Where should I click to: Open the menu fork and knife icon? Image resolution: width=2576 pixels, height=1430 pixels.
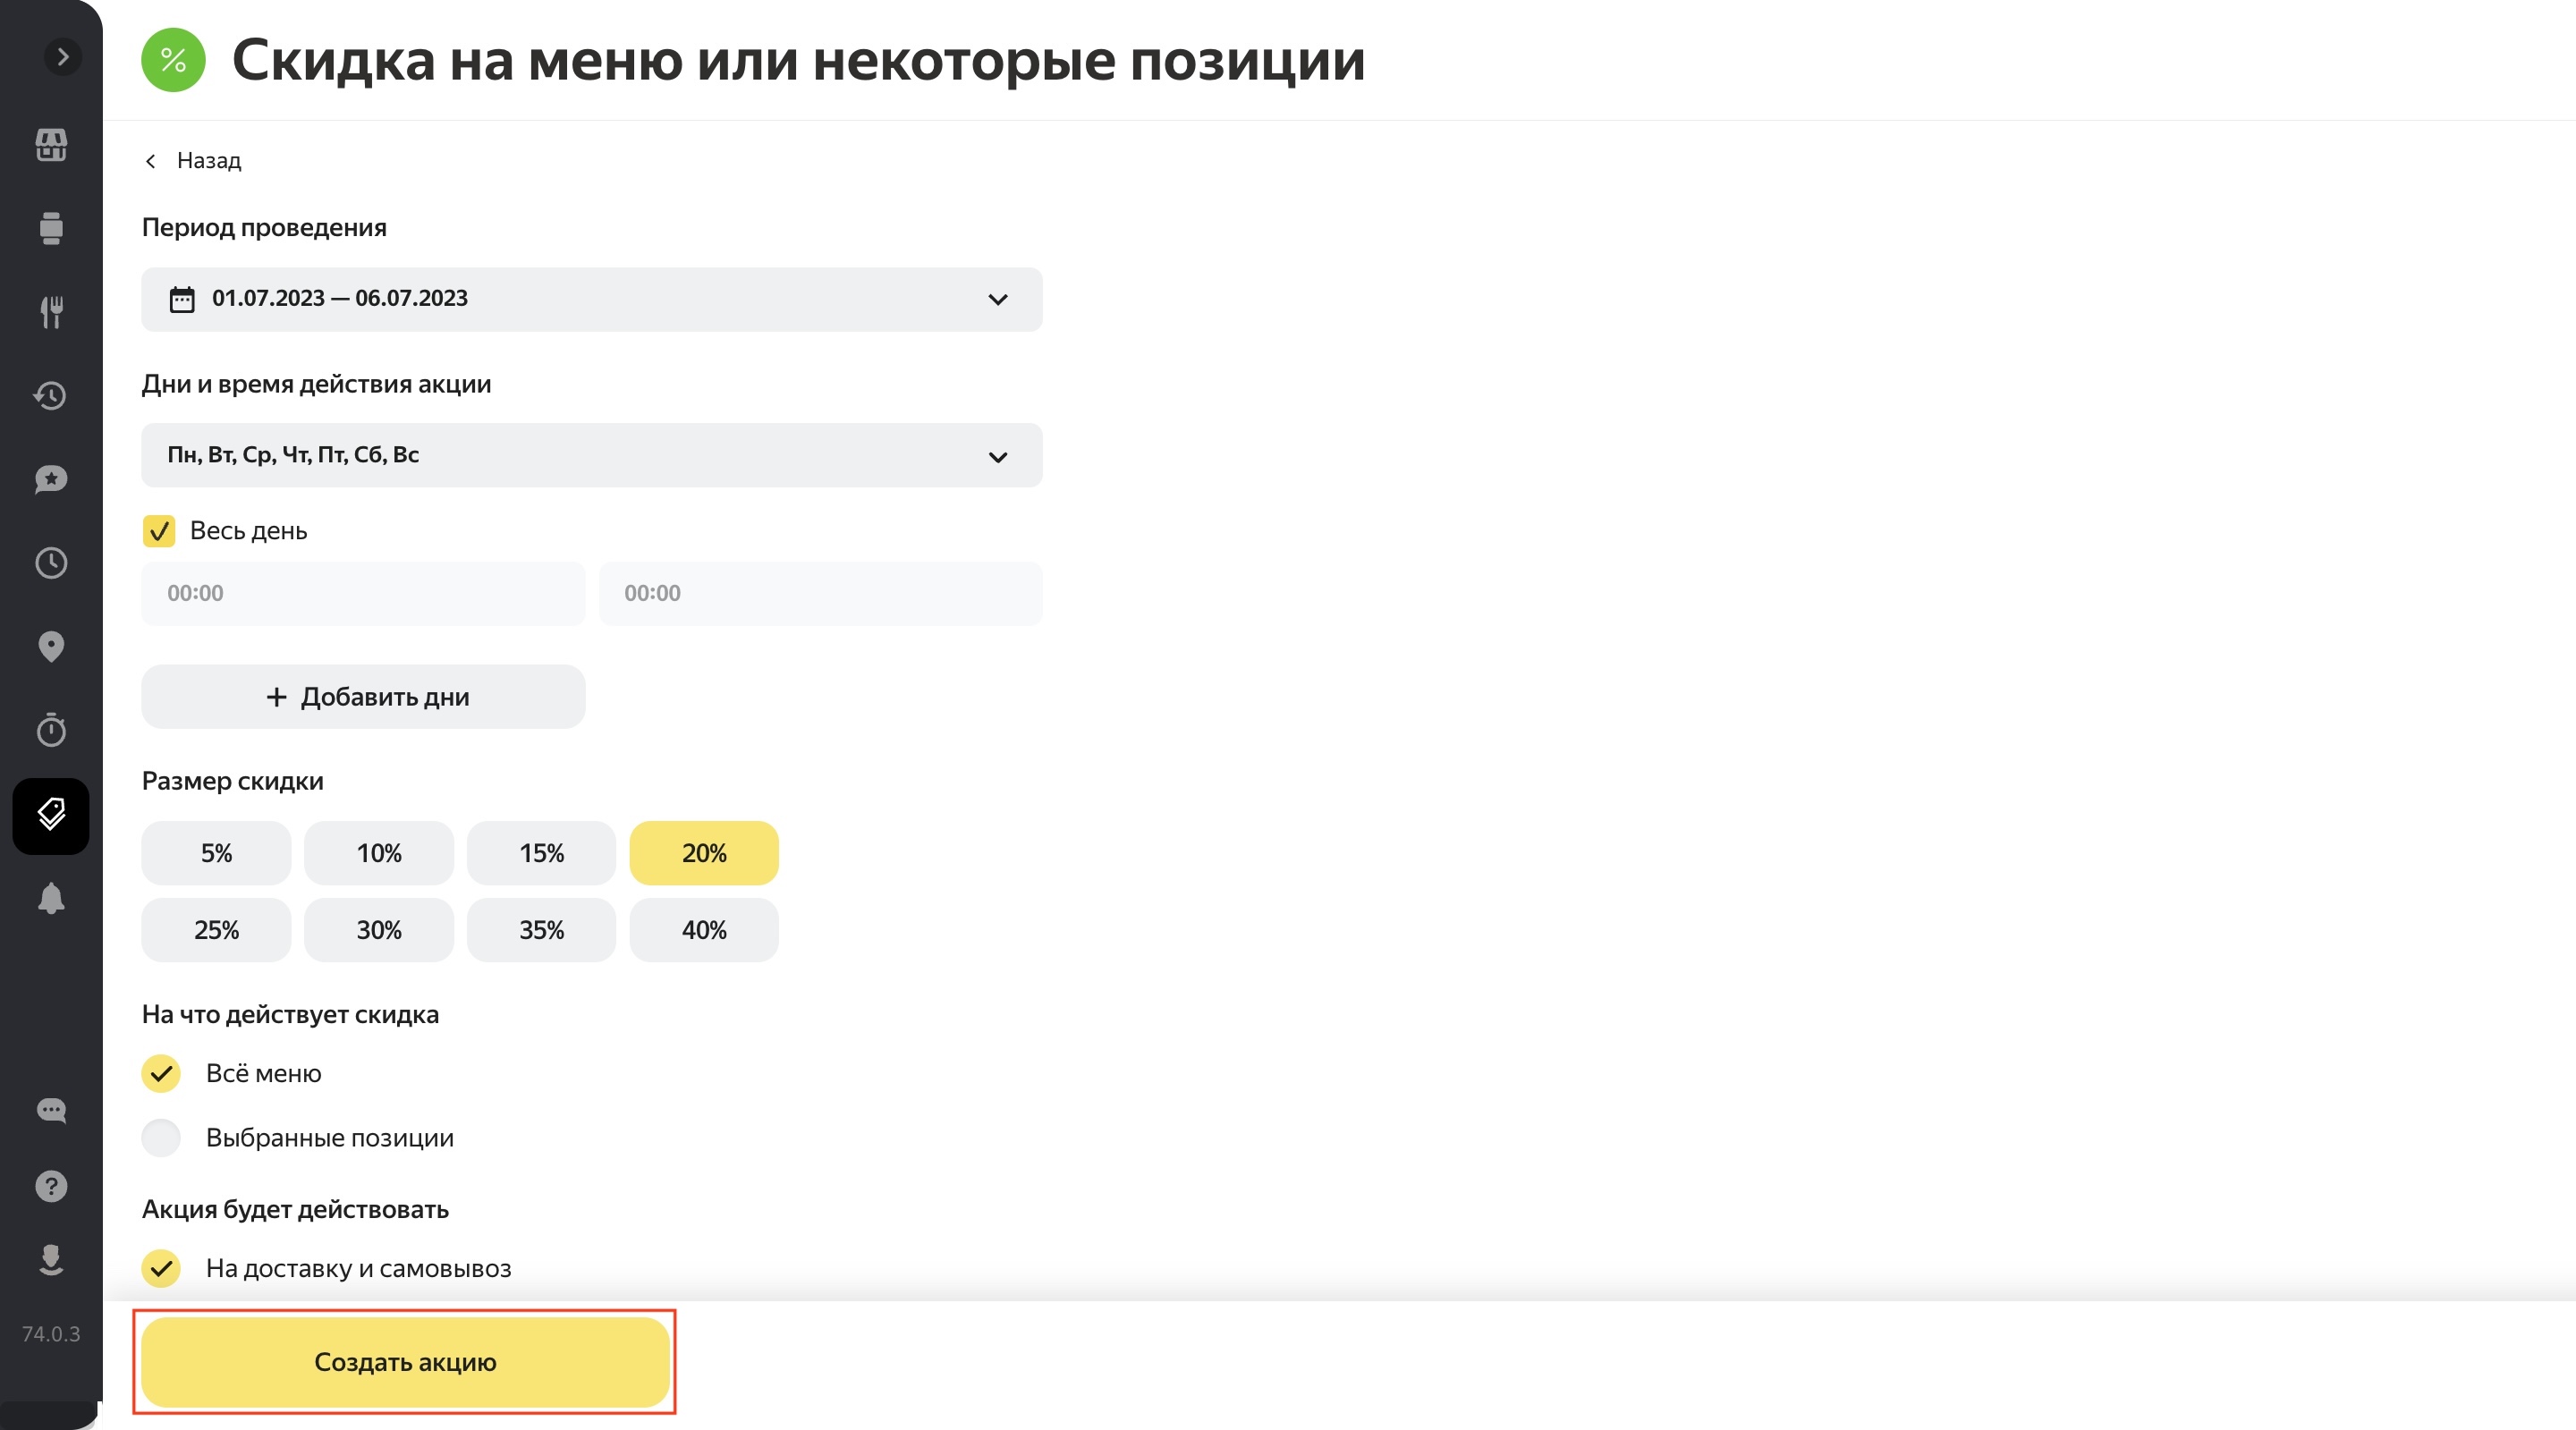tap(51, 312)
